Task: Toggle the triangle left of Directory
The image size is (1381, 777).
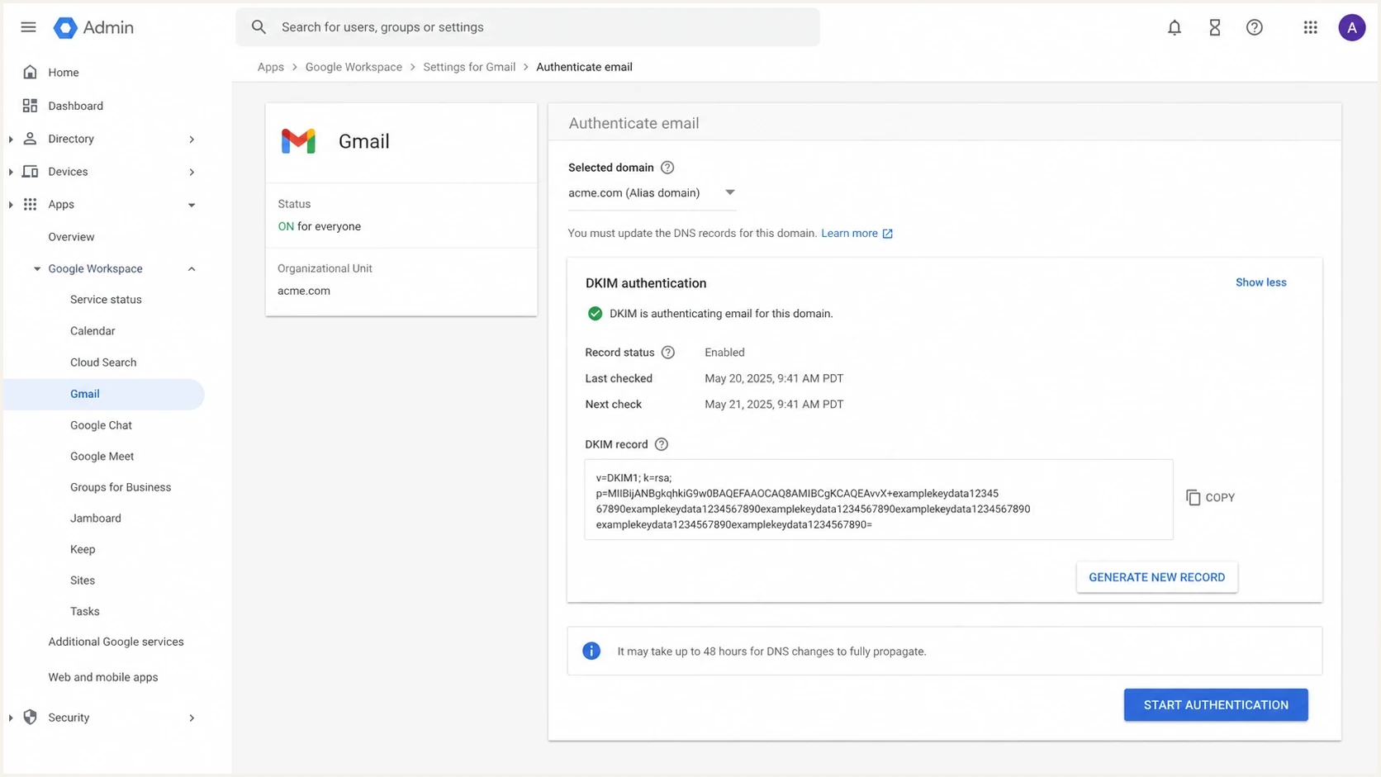Action: (x=11, y=139)
